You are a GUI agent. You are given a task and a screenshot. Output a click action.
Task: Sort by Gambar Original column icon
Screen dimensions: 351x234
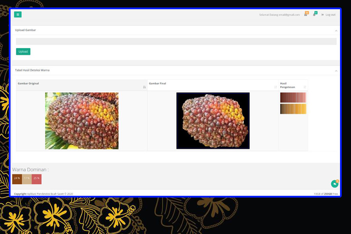coord(144,87)
